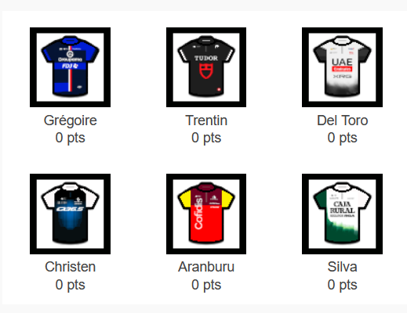The height and width of the screenshot is (313, 407).
Task: Open the Del Toro rider name
Action: (342, 121)
